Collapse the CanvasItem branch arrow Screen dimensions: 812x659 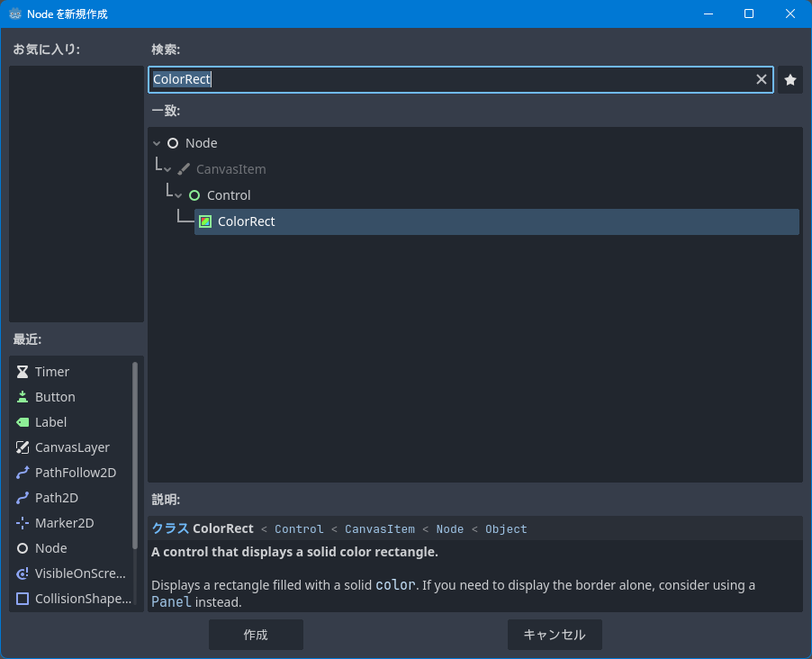[x=167, y=169]
